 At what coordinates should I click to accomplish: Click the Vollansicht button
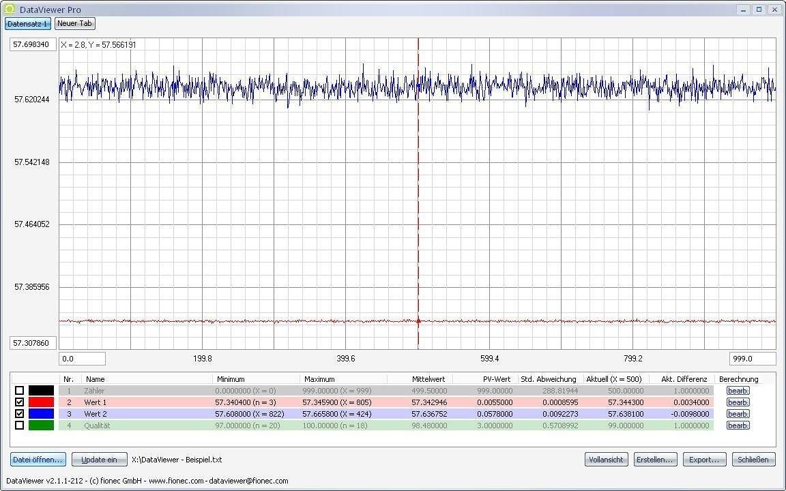606,460
